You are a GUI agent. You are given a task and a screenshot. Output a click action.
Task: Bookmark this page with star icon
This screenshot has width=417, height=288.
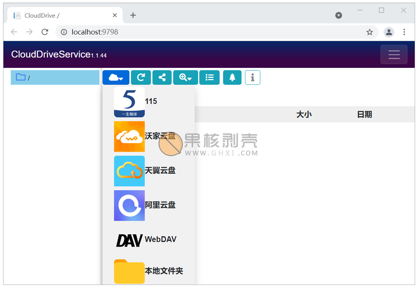point(369,32)
